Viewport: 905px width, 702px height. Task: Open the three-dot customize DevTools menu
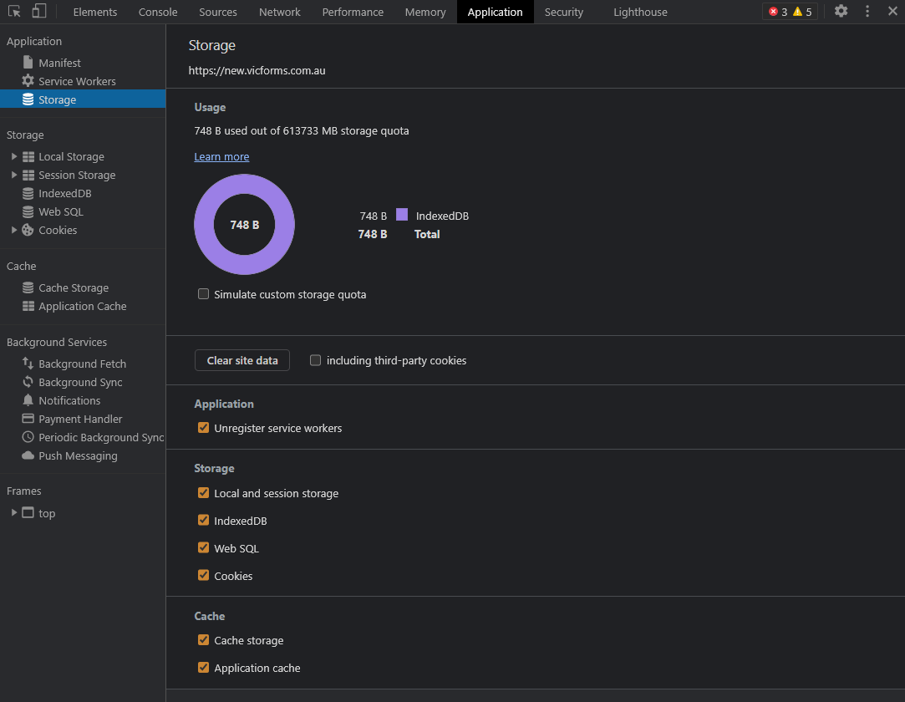(x=867, y=12)
